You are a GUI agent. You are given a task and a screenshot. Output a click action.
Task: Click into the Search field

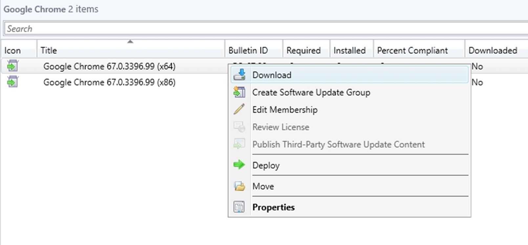(x=266, y=28)
